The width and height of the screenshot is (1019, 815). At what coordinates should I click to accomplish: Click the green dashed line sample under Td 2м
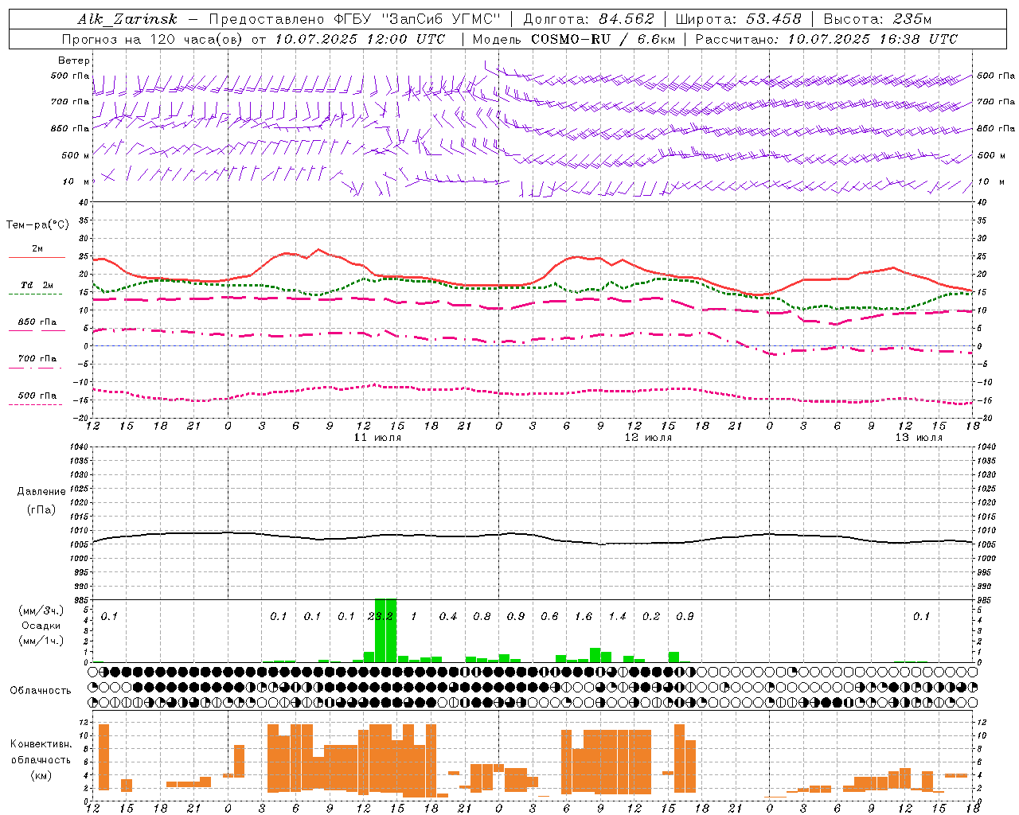(x=36, y=294)
